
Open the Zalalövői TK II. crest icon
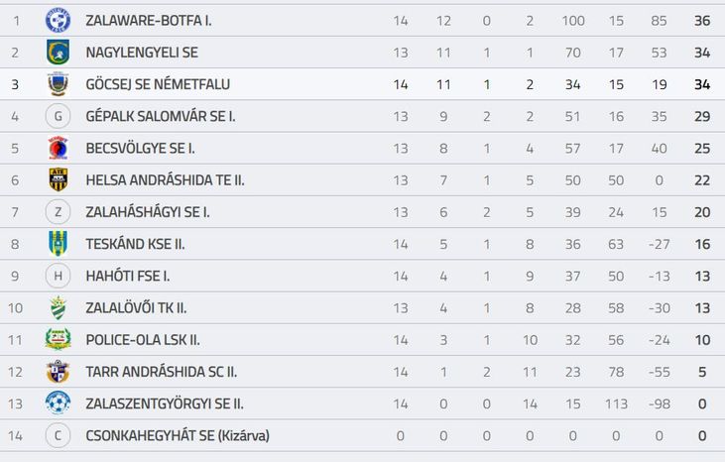click(58, 307)
